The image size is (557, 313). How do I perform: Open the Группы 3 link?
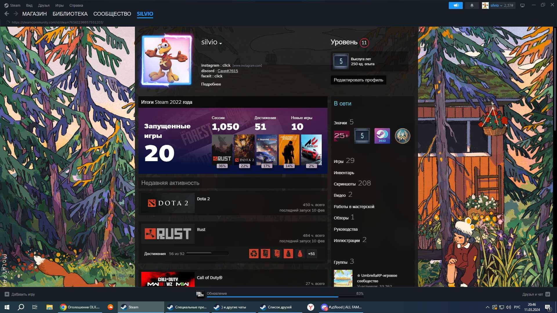click(x=344, y=262)
